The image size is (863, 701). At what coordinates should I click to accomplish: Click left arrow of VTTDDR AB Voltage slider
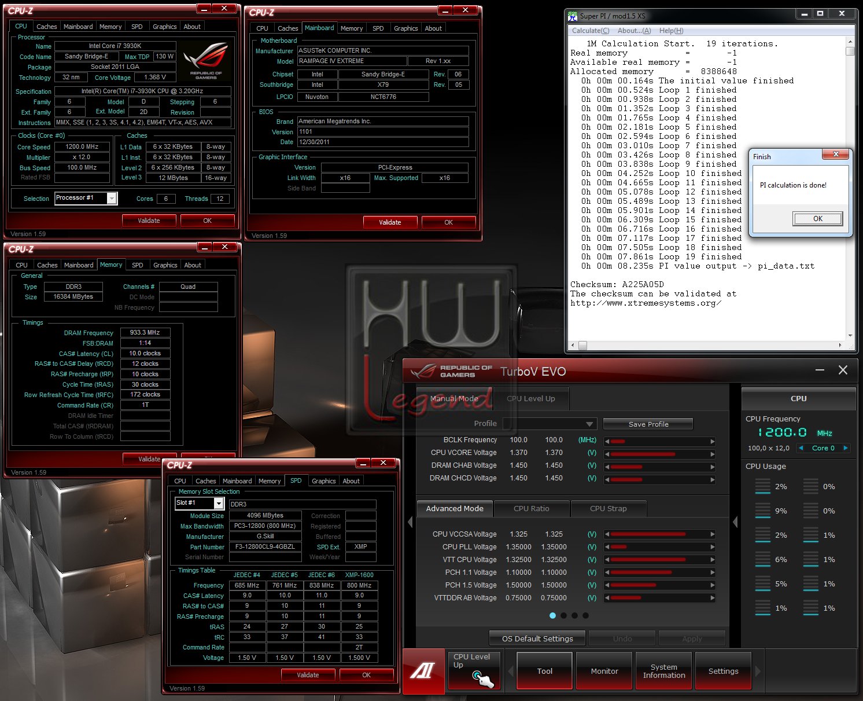click(607, 598)
